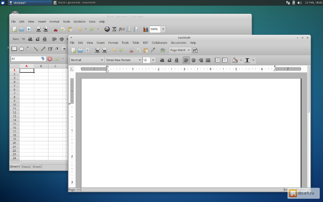This screenshot has width=323, height=202.
Task: Click Gnumeric open file folder icon
Action: point(21,29)
